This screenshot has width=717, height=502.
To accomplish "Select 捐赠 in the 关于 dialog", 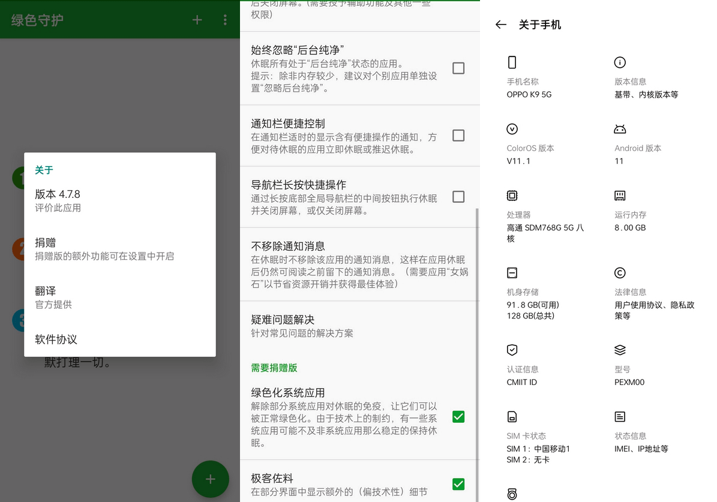I will [x=120, y=249].
